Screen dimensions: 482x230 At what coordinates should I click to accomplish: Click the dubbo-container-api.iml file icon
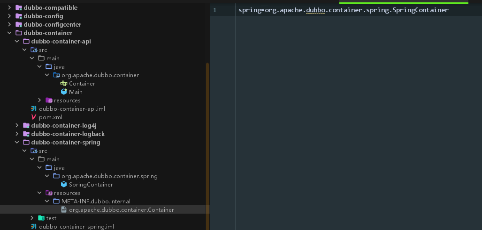(34, 109)
